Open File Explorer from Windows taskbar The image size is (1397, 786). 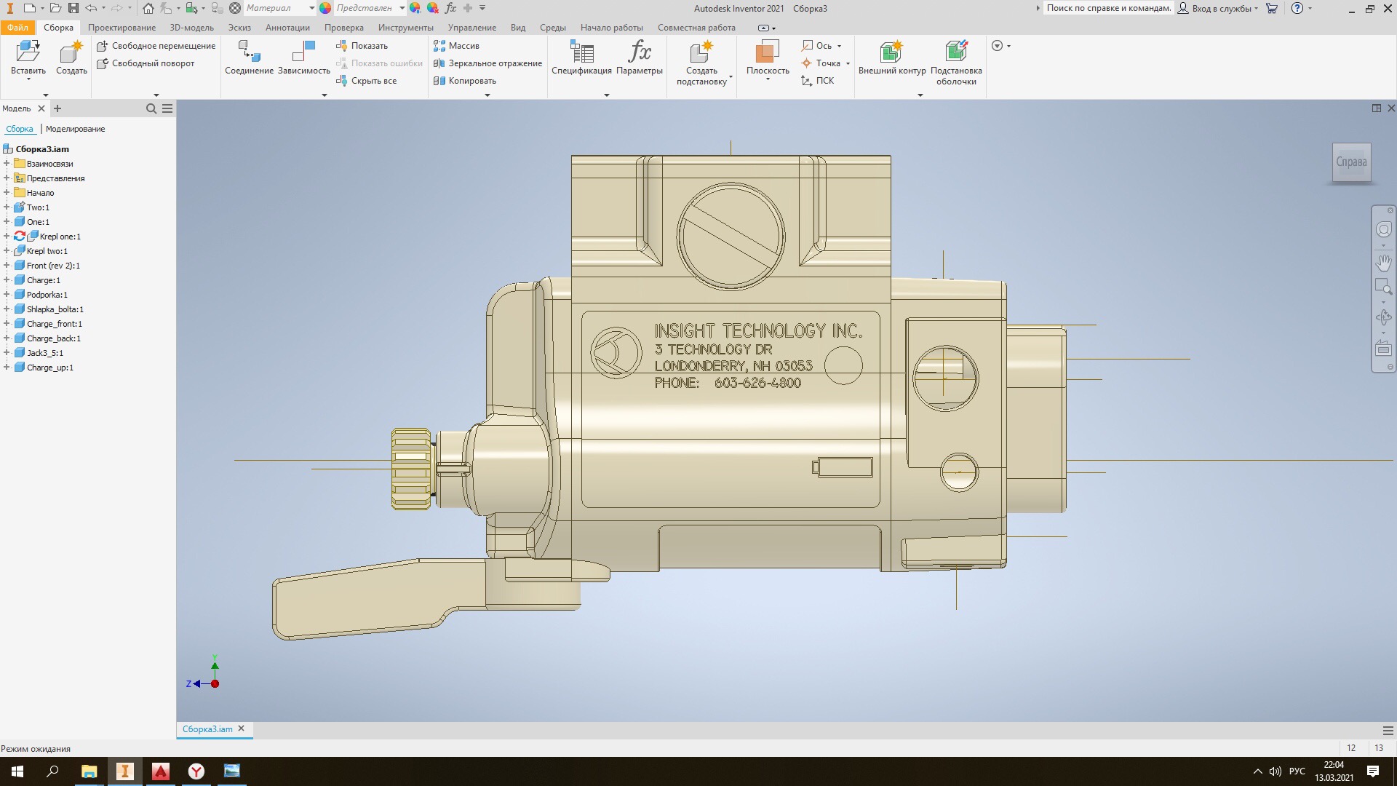pyautogui.click(x=89, y=771)
